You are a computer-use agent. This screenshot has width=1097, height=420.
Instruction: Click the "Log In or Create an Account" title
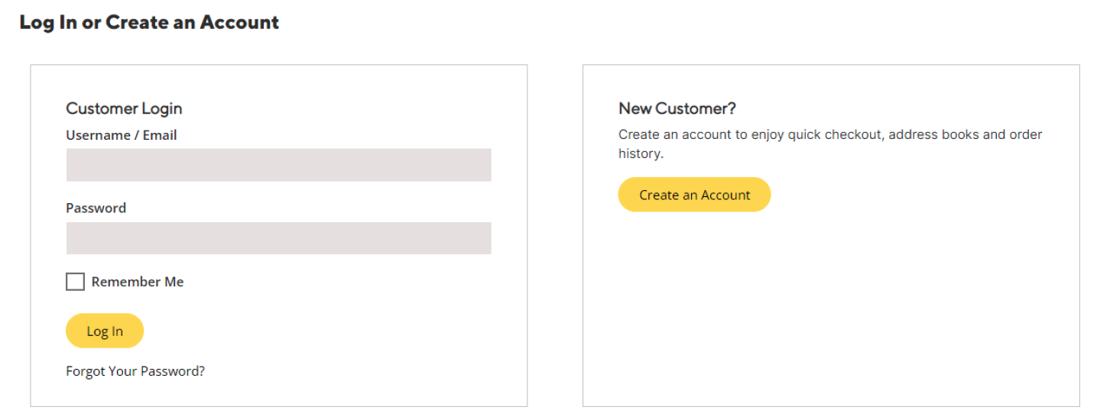click(149, 22)
